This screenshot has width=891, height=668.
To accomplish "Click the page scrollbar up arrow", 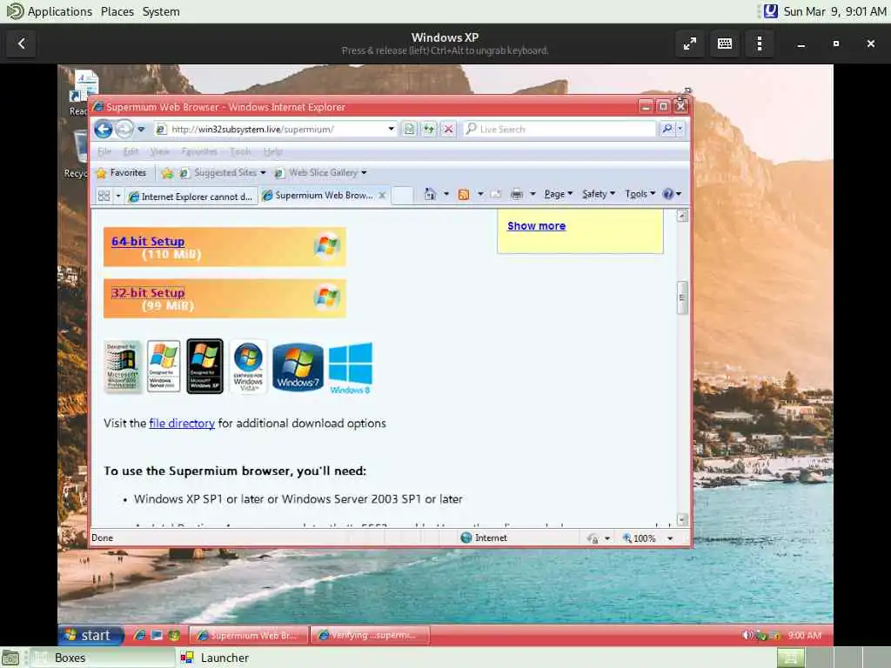I will [x=682, y=216].
